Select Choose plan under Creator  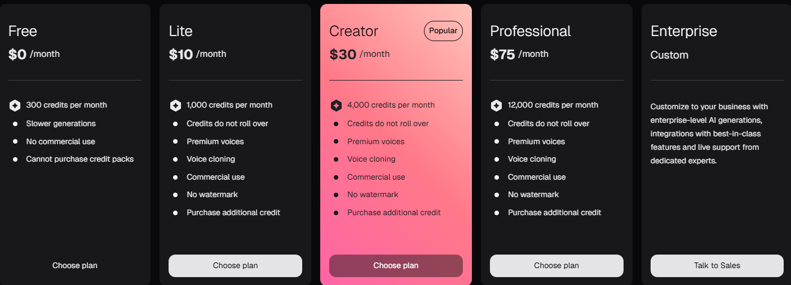coord(396,265)
